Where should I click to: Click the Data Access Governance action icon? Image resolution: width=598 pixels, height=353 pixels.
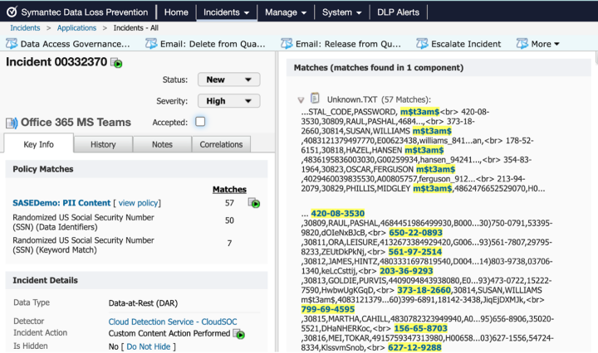(12, 44)
